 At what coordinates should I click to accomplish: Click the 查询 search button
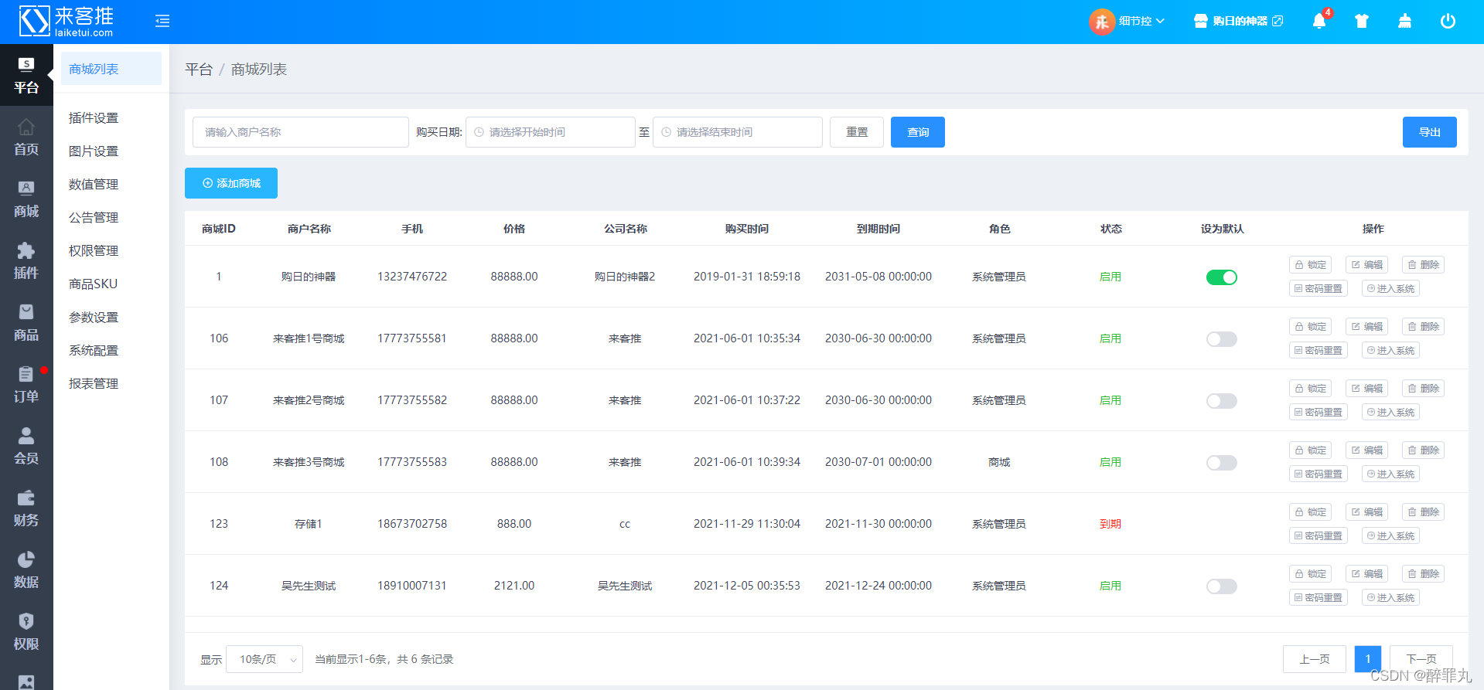pos(918,132)
